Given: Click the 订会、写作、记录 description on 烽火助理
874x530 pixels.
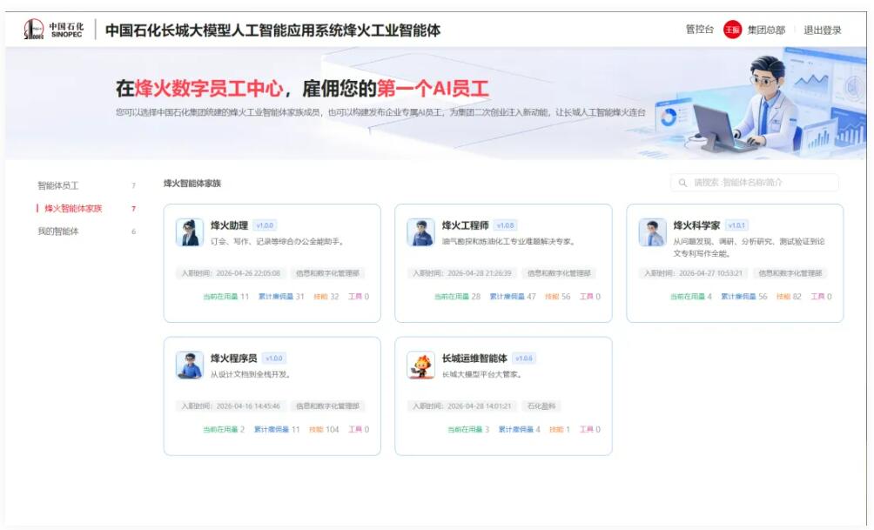Looking at the screenshot, I should pos(277,241).
